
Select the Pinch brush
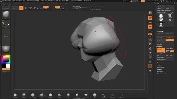pyautogui.click(x=68, y=95)
